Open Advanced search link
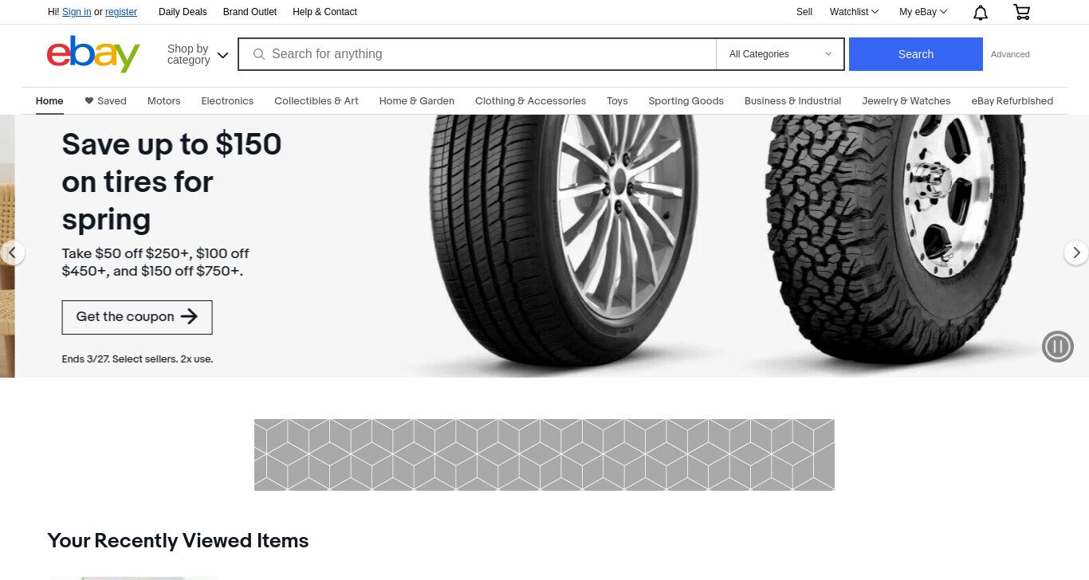This screenshot has height=580, width=1089. point(1010,54)
